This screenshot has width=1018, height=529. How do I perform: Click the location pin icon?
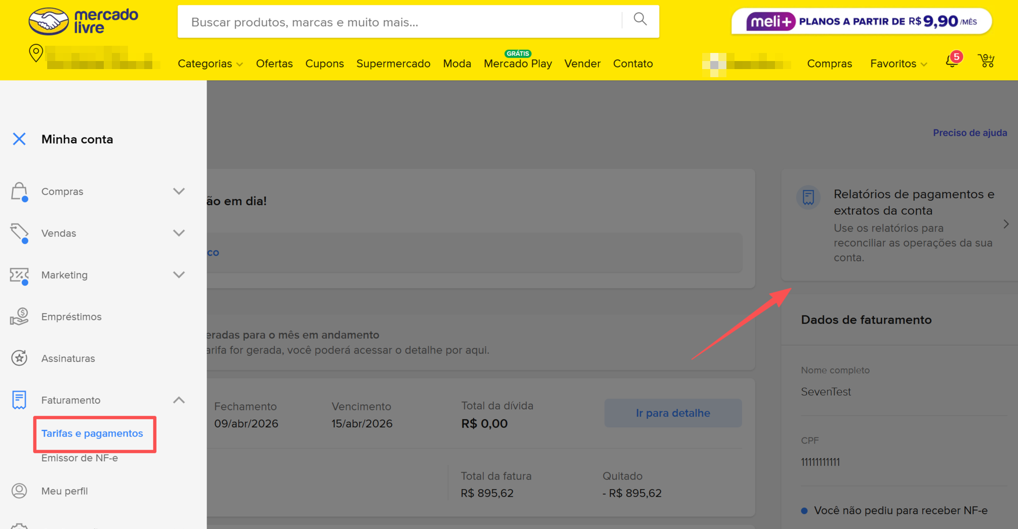pyautogui.click(x=36, y=53)
